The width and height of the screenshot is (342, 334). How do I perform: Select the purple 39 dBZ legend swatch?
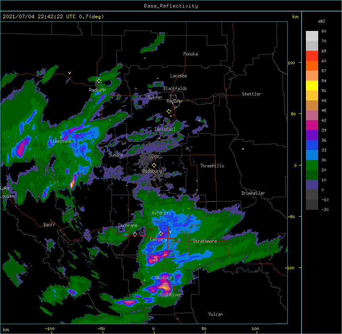pyautogui.click(x=312, y=135)
